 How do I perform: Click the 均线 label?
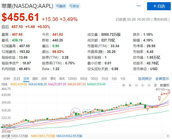(4, 84)
